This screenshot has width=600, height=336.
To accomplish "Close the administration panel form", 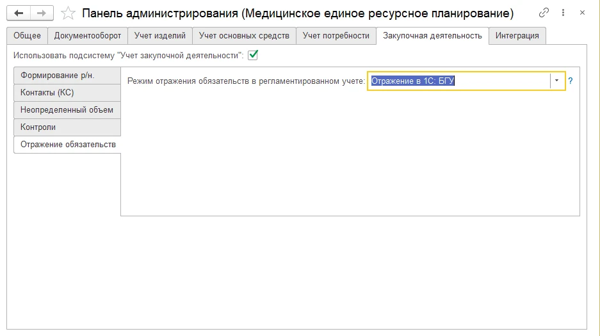I will (583, 13).
